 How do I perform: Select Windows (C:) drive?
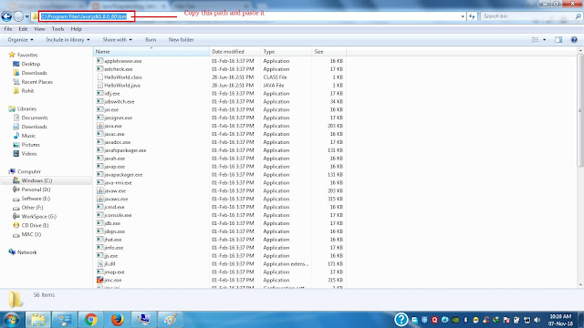[36, 180]
